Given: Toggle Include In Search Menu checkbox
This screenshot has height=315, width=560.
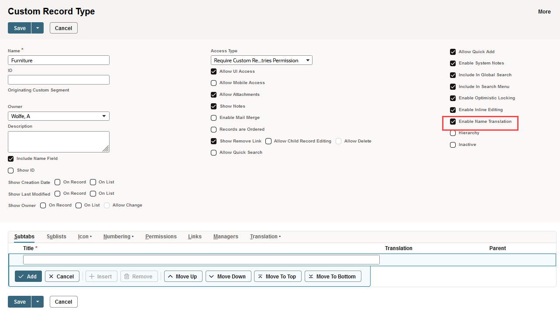Looking at the screenshot, I should click(x=453, y=87).
